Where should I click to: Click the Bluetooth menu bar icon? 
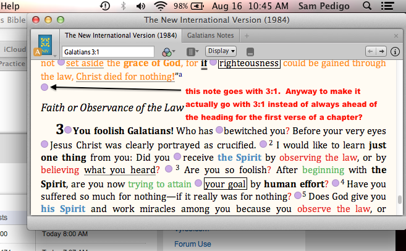pos(123,6)
